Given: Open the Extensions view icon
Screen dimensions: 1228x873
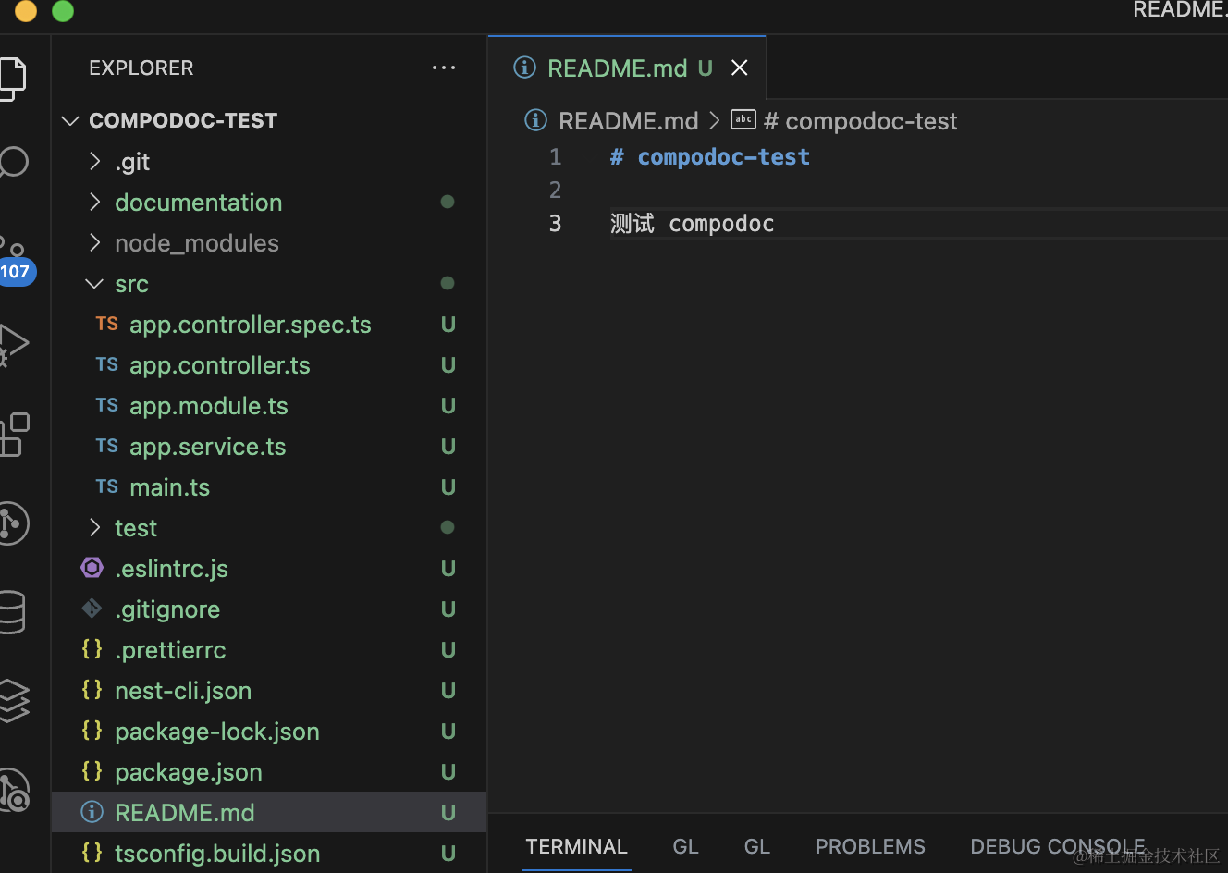Looking at the screenshot, I should [x=13, y=434].
